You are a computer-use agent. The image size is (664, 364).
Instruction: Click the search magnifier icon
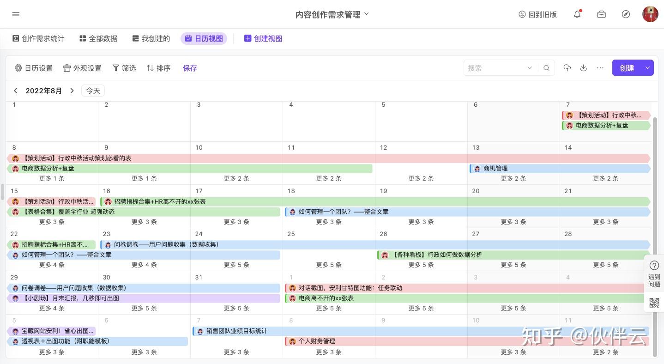546,68
